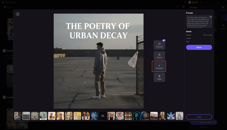Select the last thumbnail in the filmstrip
The height and width of the screenshot is (130, 227).
click(179, 116)
